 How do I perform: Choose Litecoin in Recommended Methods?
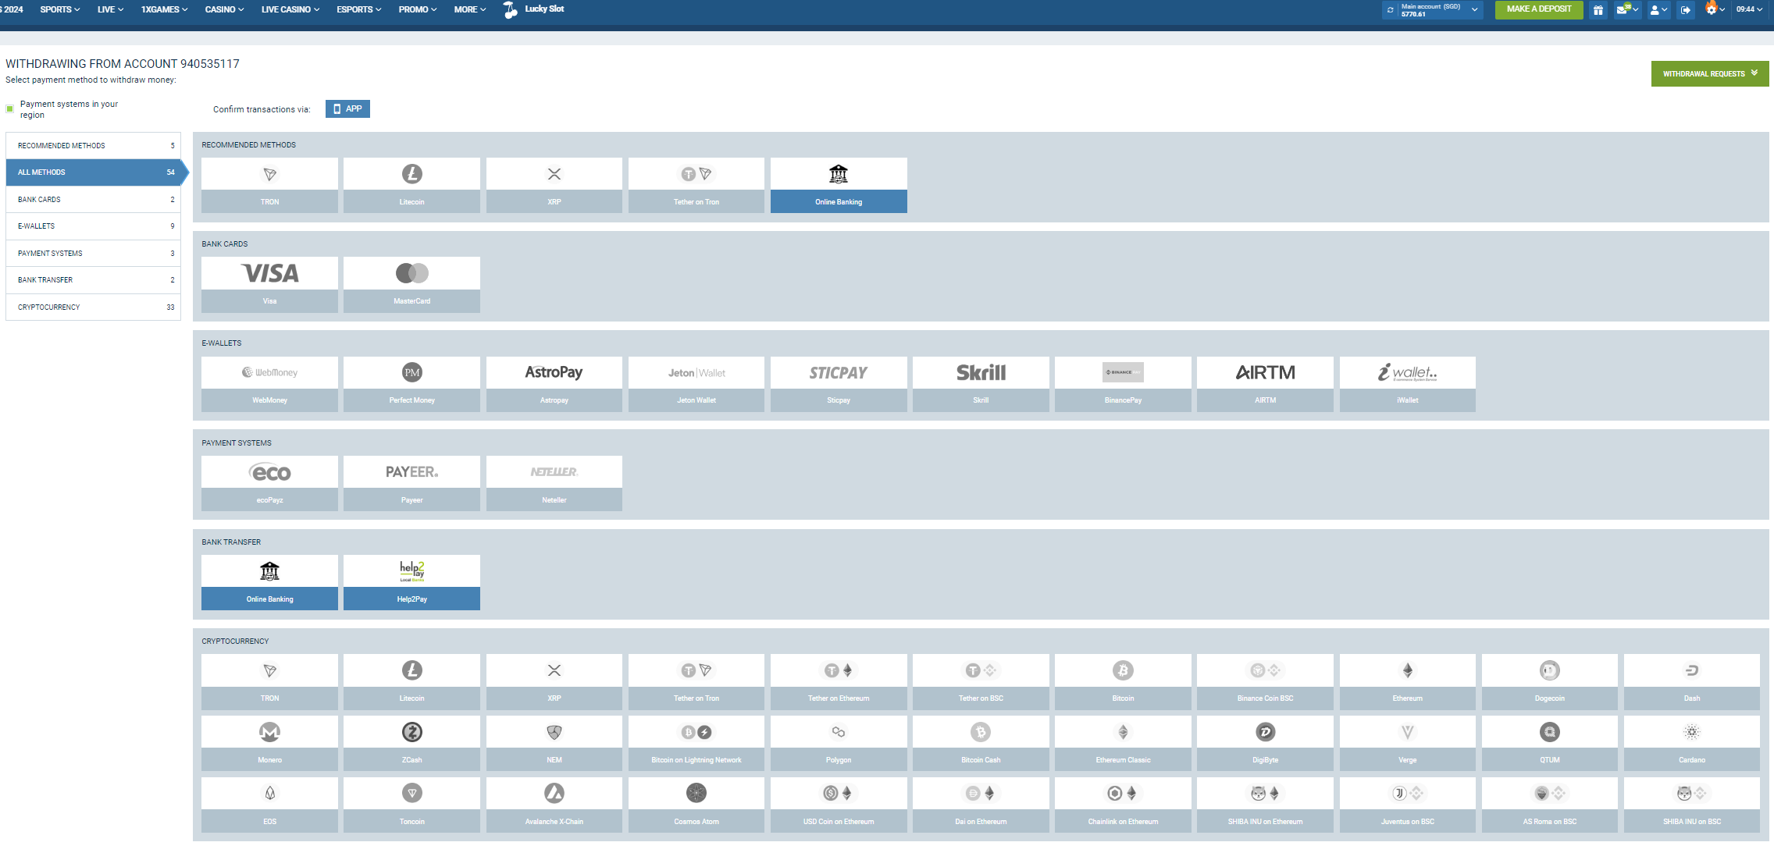pos(411,185)
